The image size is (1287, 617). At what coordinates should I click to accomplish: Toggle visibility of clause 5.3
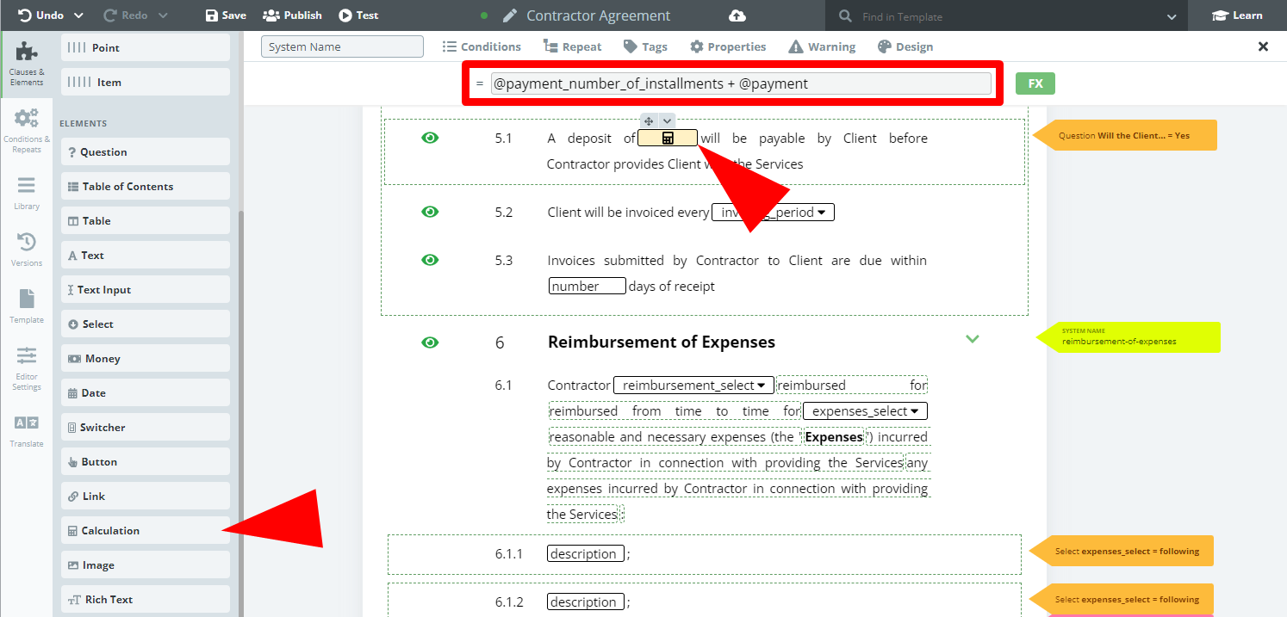coord(430,260)
